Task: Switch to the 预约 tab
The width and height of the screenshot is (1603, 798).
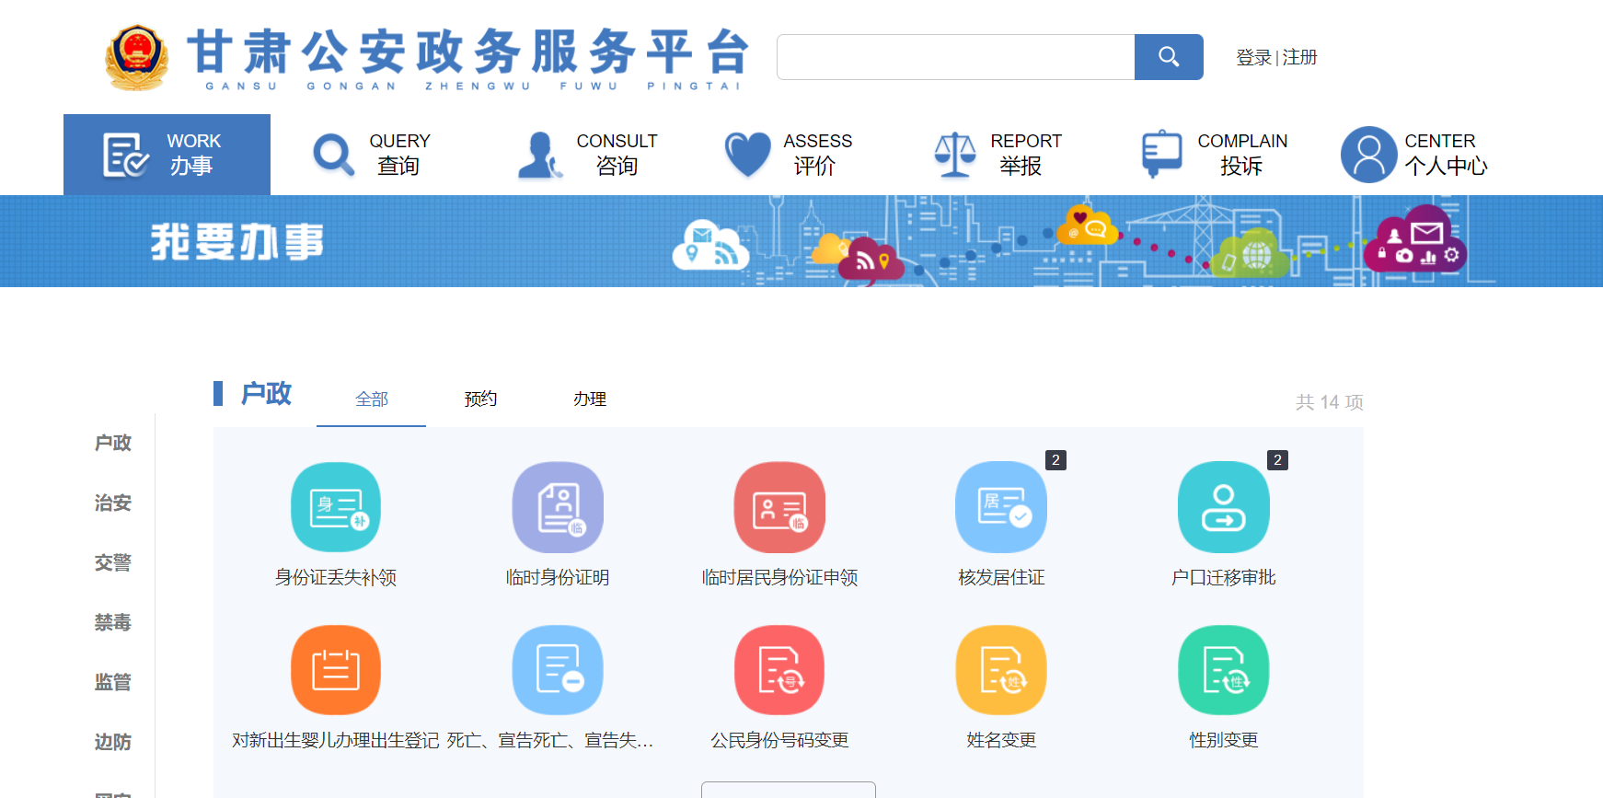Action: (480, 399)
